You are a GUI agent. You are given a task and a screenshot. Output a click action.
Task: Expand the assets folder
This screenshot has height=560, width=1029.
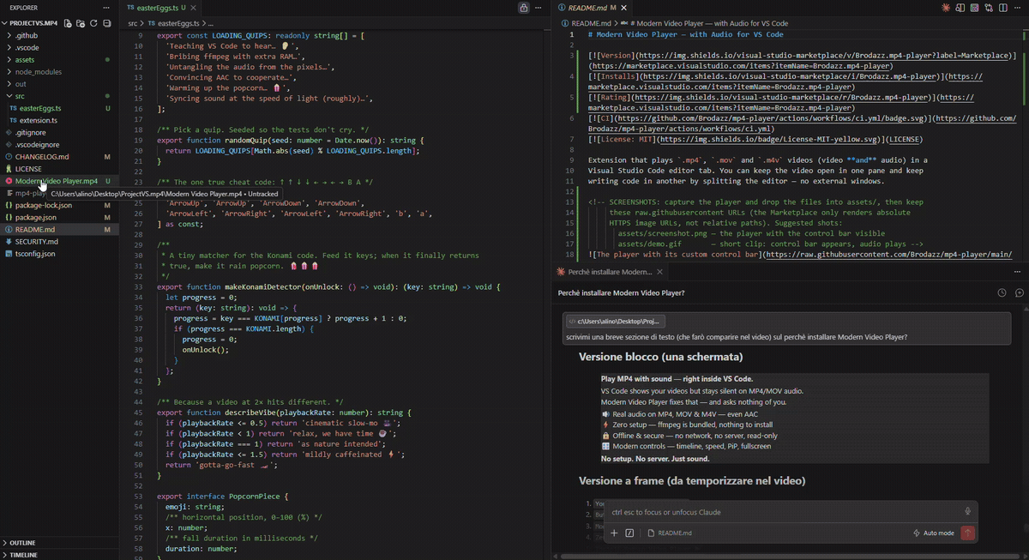point(59,60)
